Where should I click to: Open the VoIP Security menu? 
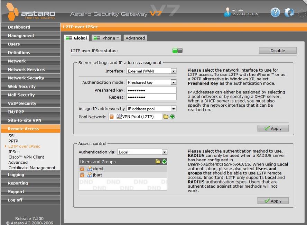pyautogui.click(x=30, y=103)
